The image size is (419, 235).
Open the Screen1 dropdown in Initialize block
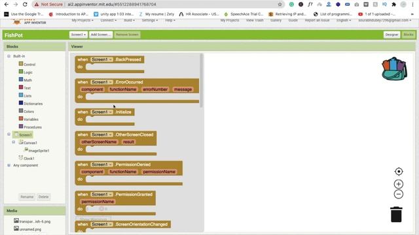[102, 112]
